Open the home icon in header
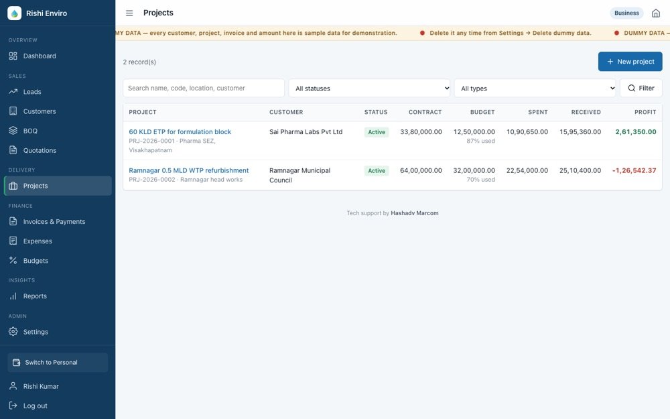Viewport: 670px width, 419px height. (655, 13)
